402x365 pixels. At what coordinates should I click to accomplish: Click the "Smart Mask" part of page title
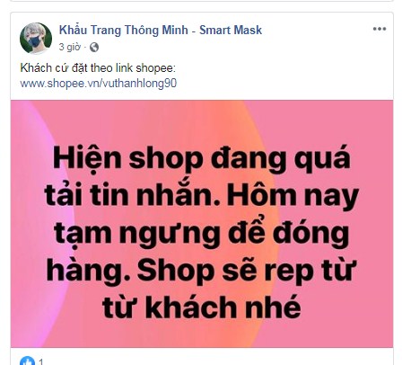point(231,31)
